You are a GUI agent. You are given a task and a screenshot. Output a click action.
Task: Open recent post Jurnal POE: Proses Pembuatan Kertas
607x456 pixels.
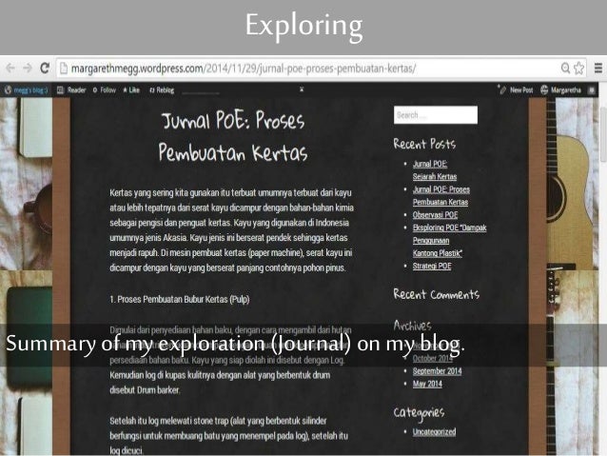pyautogui.click(x=441, y=196)
